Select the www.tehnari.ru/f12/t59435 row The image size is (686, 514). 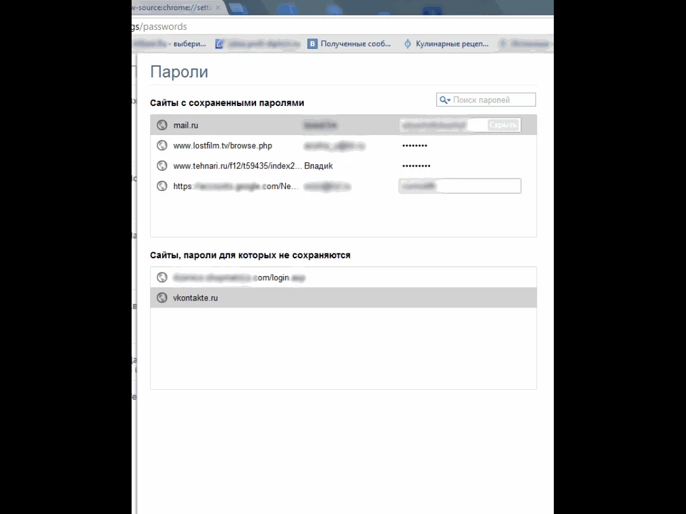[x=344, y=165]
